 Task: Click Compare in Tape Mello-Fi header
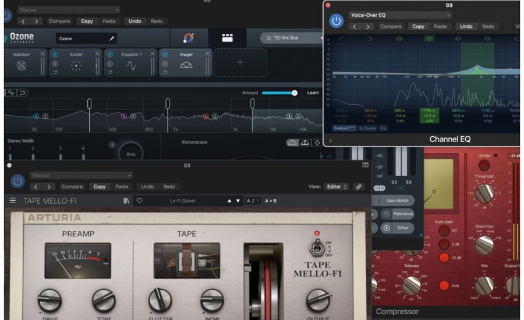tap(72, 187)
